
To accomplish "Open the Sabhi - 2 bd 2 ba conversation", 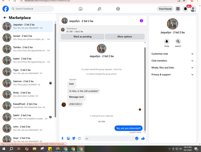I will point(27,117).
